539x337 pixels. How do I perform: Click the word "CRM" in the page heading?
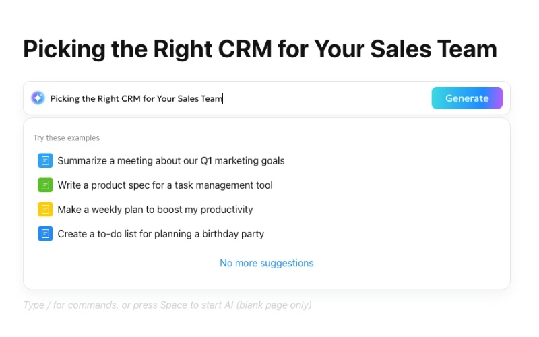[x=238, y=49]
